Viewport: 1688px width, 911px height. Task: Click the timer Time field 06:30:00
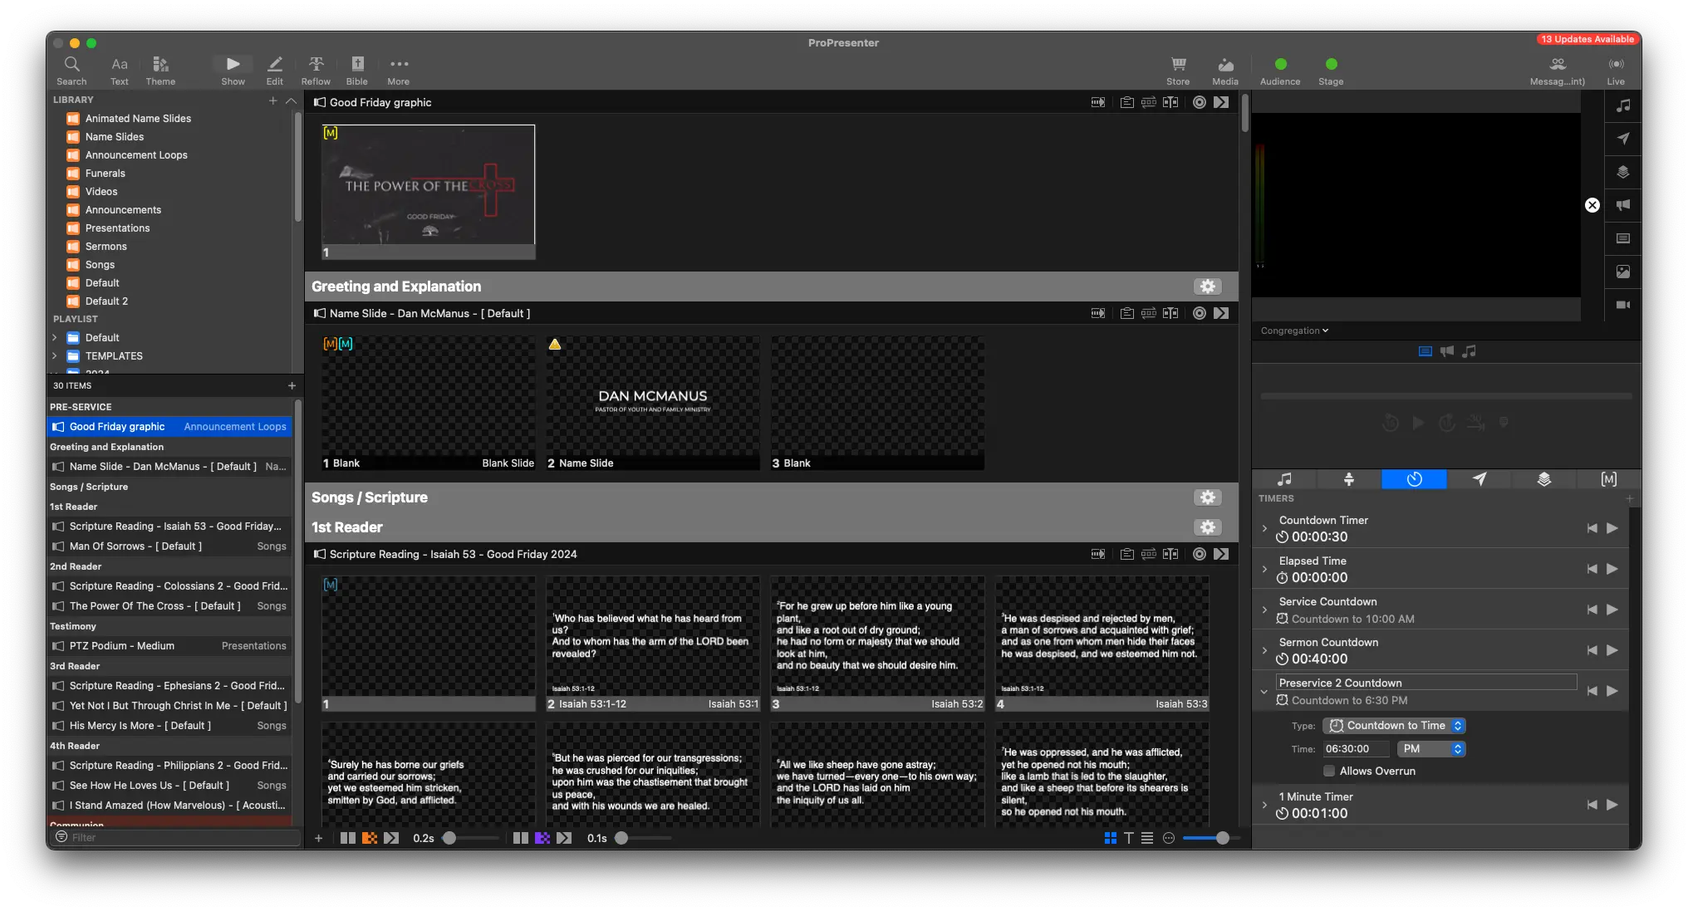(1356, 749)
